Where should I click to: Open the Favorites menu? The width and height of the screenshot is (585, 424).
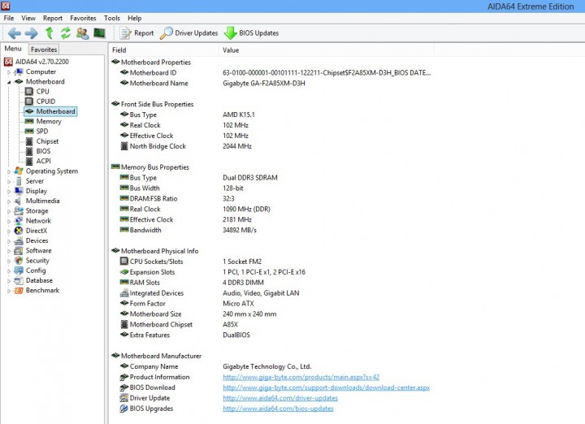point(83,18)
